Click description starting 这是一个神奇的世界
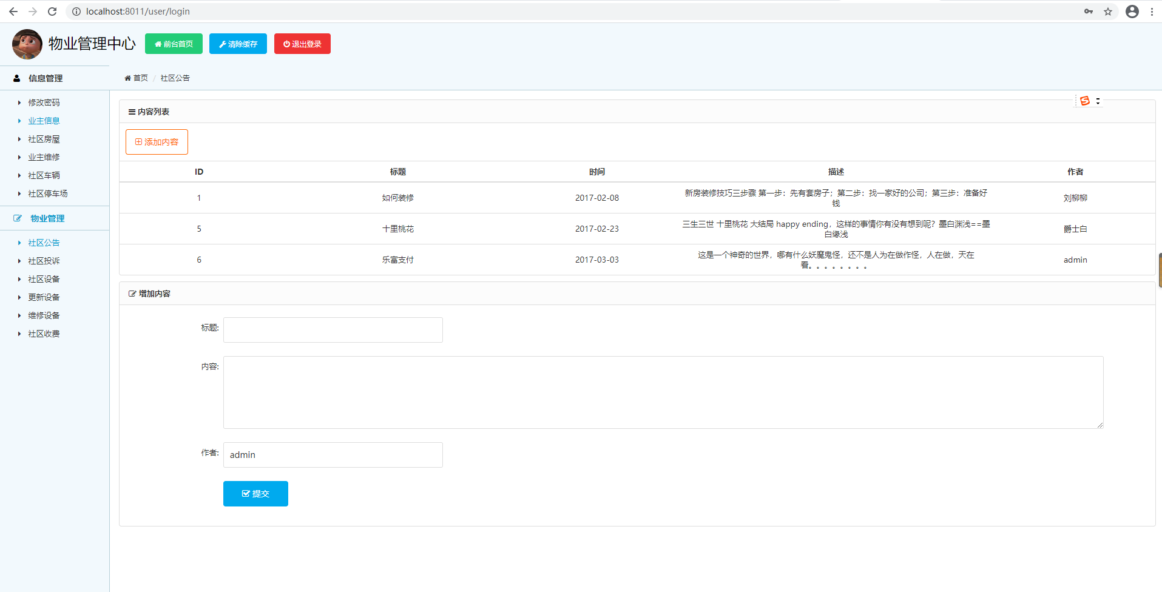 tap(836, 260)
